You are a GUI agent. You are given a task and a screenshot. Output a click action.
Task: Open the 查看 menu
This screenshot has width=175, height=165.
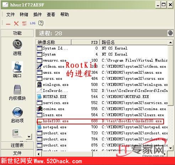pyautogui.click(x=51, y=15)
